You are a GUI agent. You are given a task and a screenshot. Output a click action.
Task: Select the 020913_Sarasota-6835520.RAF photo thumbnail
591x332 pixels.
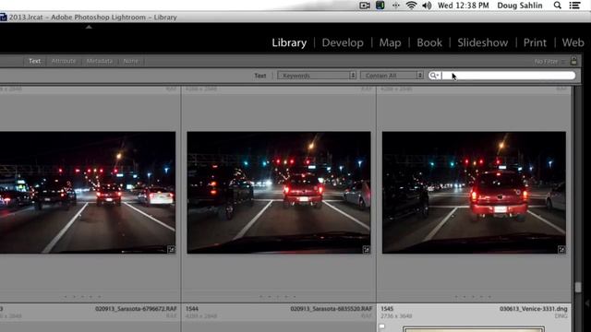(x=279, y=193)
